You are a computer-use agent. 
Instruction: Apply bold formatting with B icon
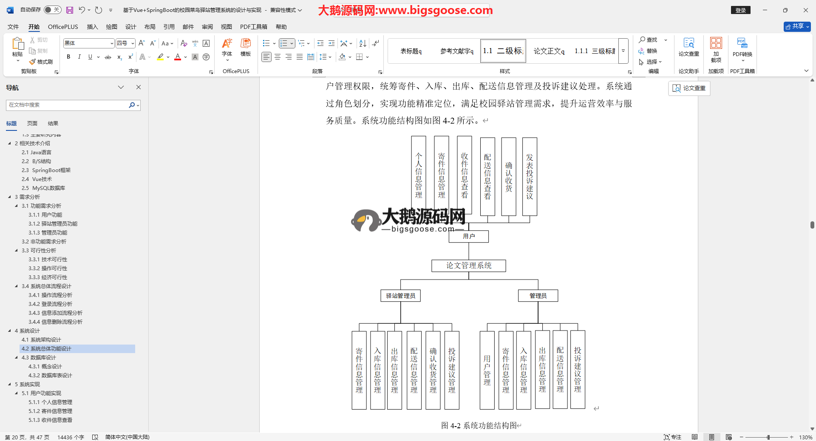[x=68, y=57]
